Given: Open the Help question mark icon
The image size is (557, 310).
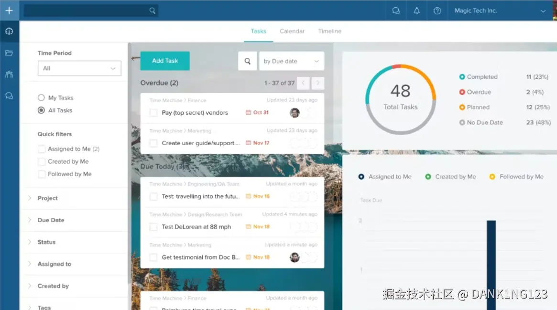Looking at the screenshot, I should (x=437, y=10).
